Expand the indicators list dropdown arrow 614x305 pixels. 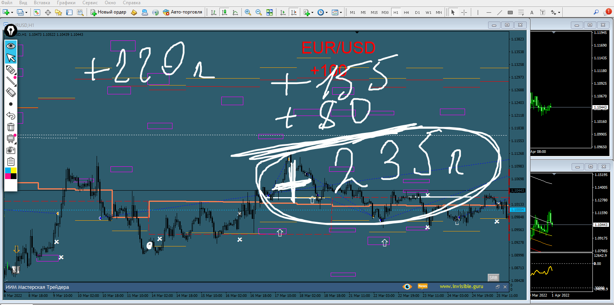(312, 13)
